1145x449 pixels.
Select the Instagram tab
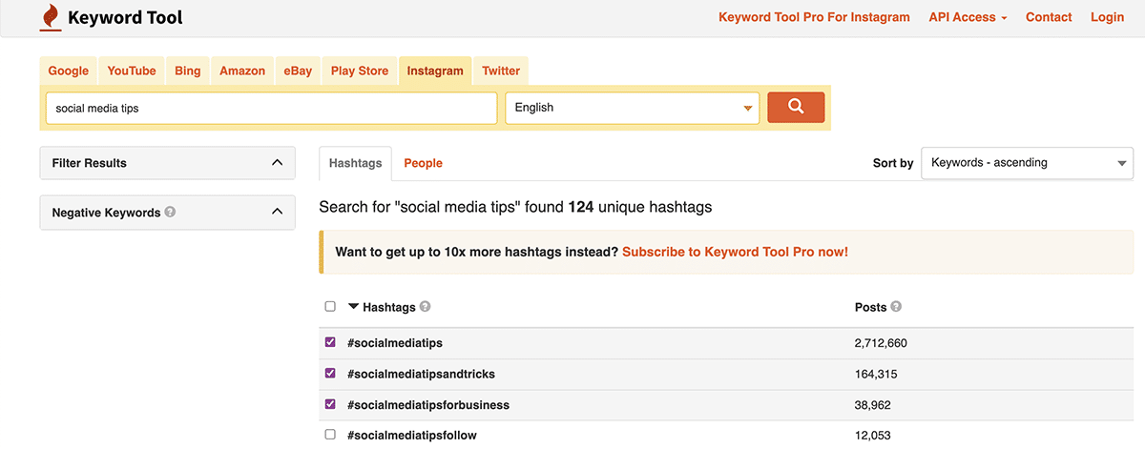[x=435, y=71]
